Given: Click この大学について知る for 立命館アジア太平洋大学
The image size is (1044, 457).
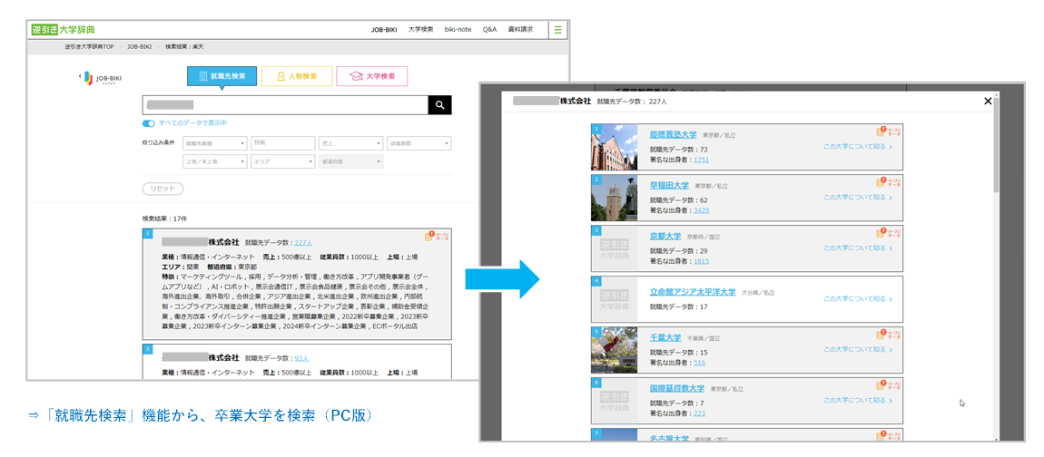Looking at the screenshot, I should (858, 298).
